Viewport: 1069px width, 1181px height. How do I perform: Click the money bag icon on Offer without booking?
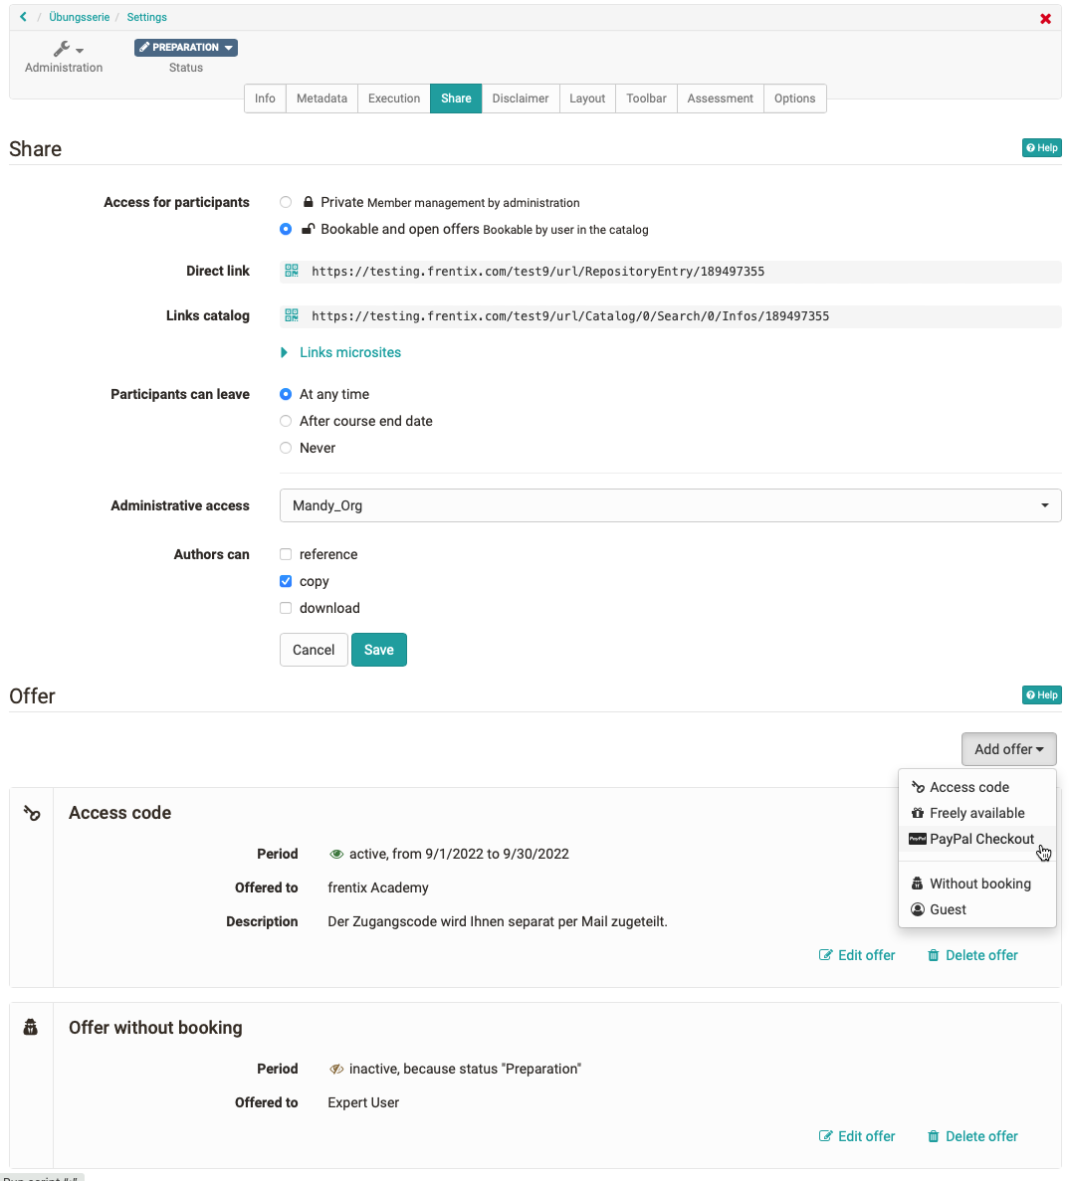click(x=30, y=1027)
